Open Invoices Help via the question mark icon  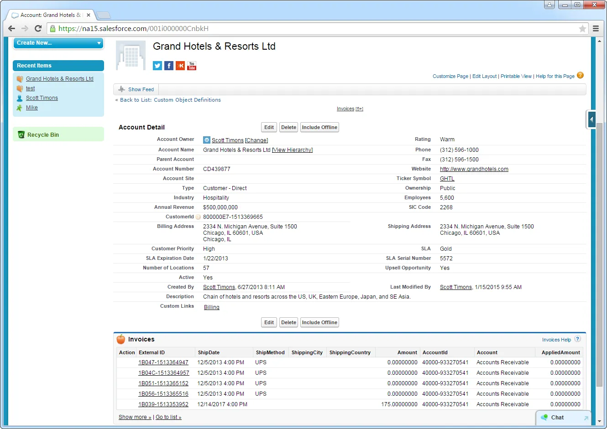coord(578,339)
